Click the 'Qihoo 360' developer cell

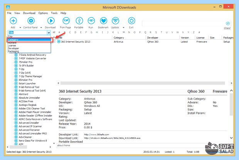pos(153,42)
